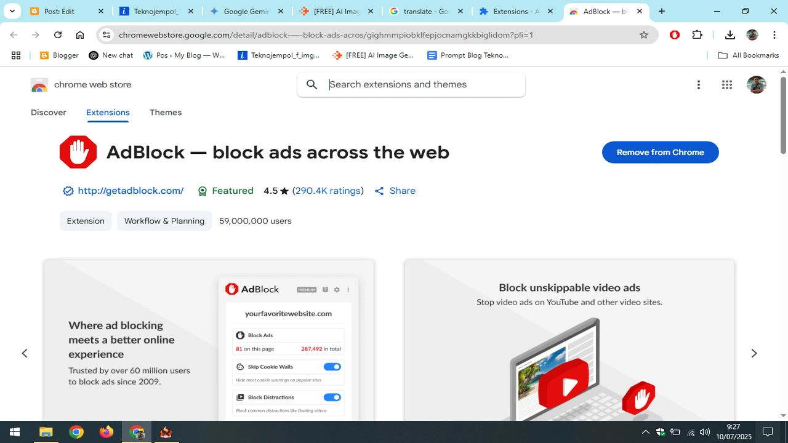Screen dimensions: 788x443
Task: Open the Windows notification center
Action: tap(768, 432)
